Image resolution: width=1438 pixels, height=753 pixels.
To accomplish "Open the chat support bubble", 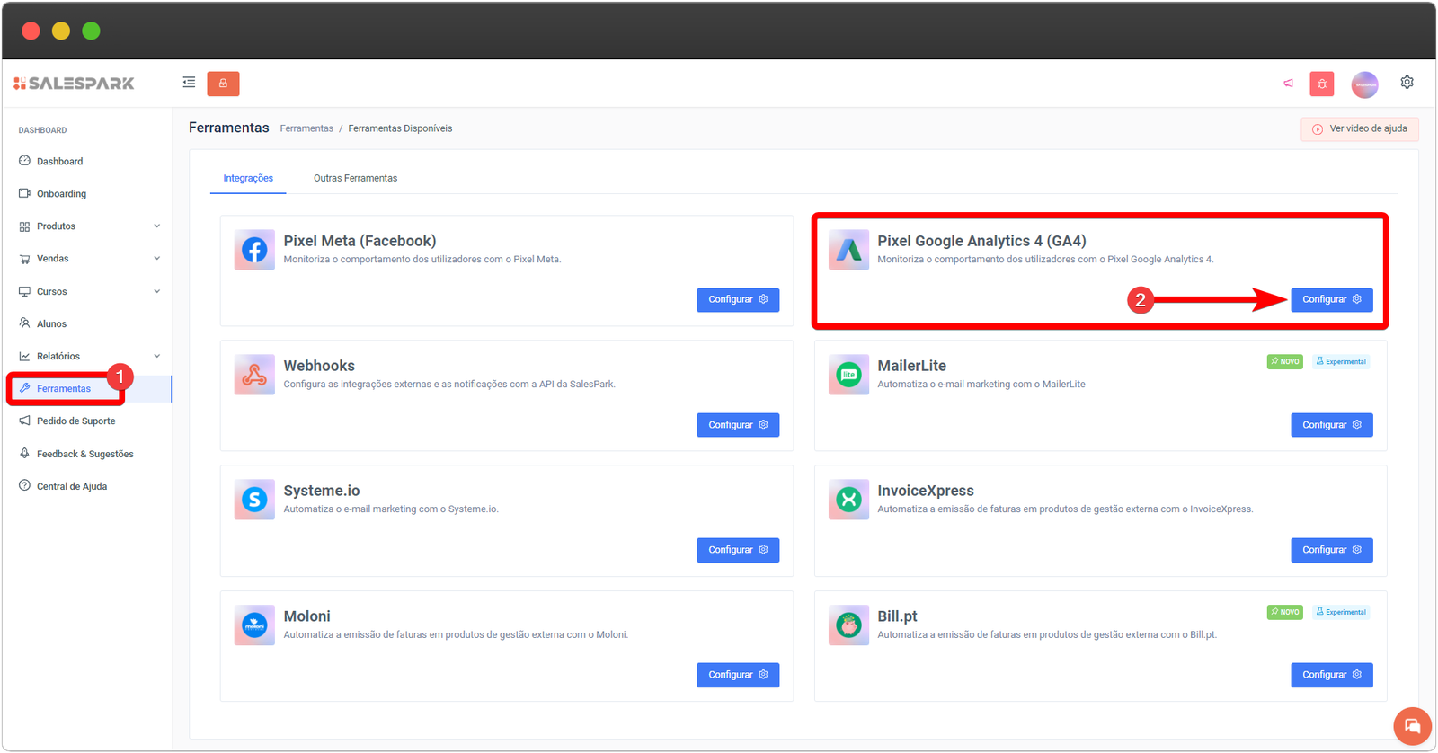I will point(1412,726).
